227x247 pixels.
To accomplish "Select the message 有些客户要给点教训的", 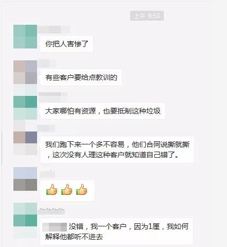I will [x=81, y=77].
